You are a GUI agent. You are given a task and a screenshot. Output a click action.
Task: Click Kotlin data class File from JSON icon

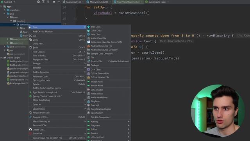point(89,42)
